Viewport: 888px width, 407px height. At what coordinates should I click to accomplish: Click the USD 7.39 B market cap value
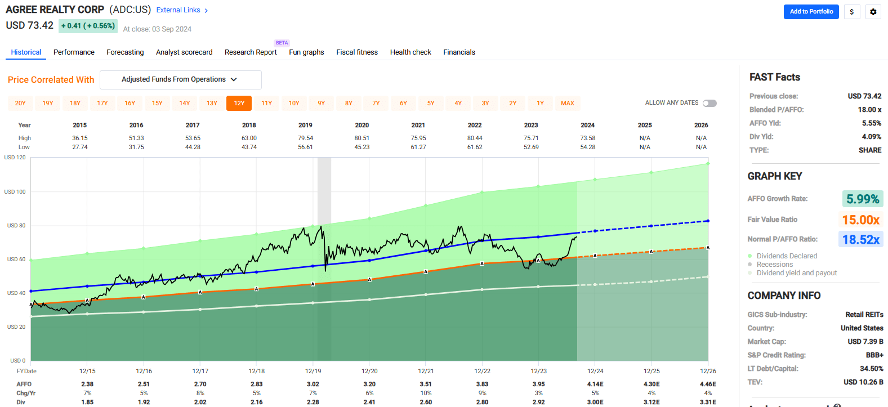click(x=865, y=342)
